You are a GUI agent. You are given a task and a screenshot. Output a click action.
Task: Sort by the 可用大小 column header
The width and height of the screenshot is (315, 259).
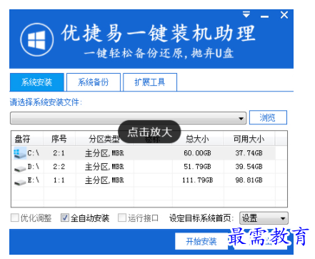point(249,139)
